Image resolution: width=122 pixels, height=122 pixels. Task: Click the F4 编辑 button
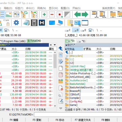(14, 120)
